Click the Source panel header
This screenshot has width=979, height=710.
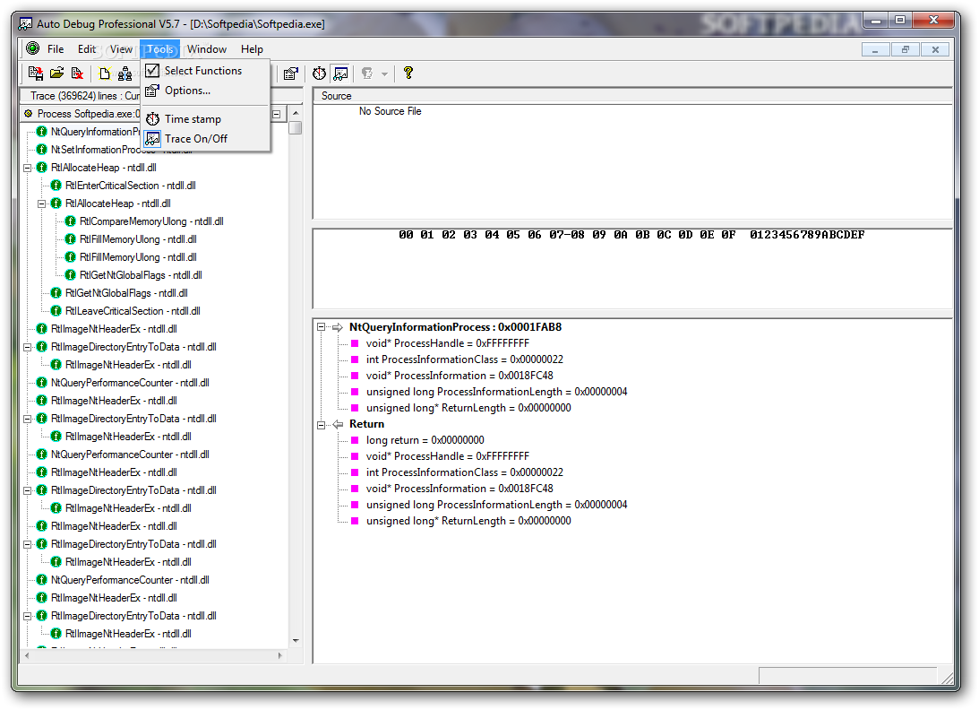tap(631, 96)
